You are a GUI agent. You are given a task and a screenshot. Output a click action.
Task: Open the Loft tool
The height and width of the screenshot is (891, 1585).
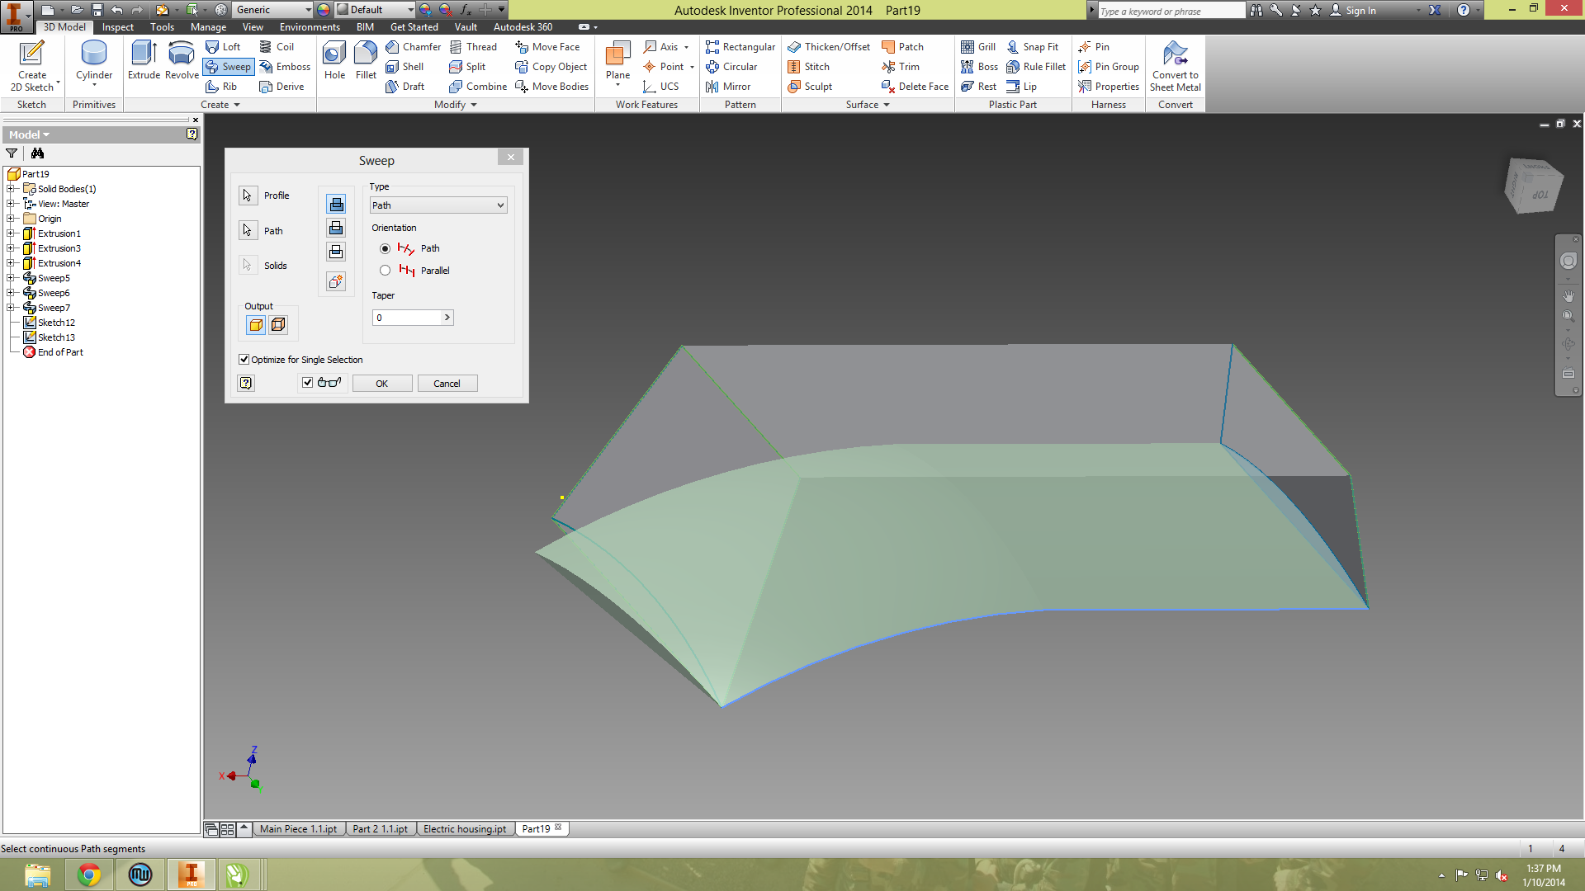[x=225, y=47]
